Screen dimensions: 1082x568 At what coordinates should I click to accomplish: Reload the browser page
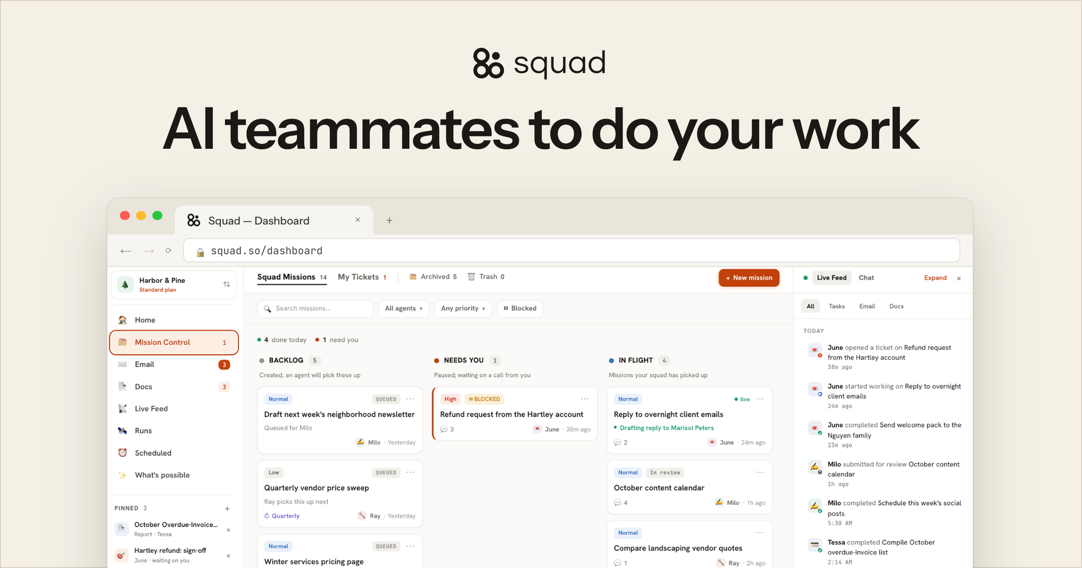168,251
